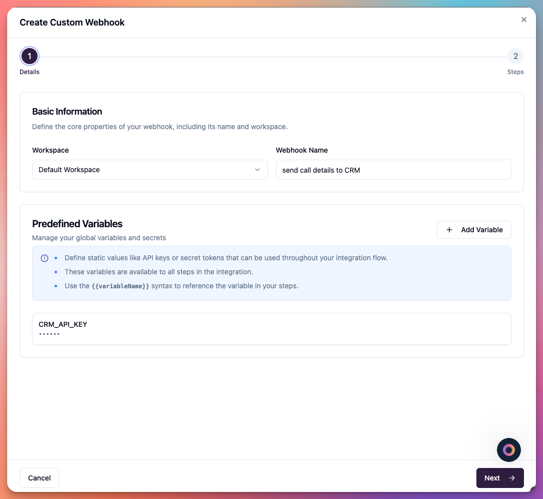Viewport: 543px width, 499px height.
Task: Select the Steps step label
Action: tap(515, 72)
